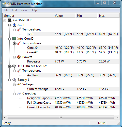Click the Value column header

pos(64,15)
